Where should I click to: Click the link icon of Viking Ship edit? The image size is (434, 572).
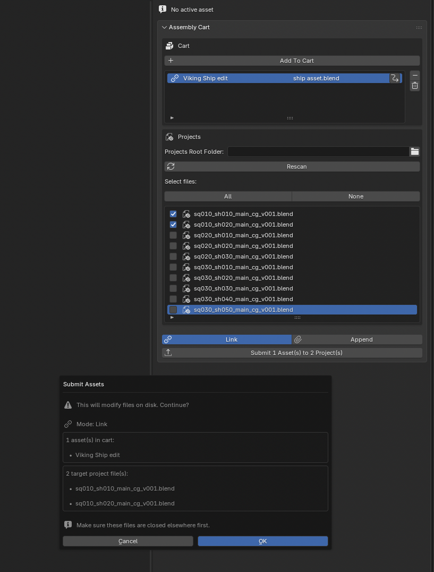coord(175,78)
